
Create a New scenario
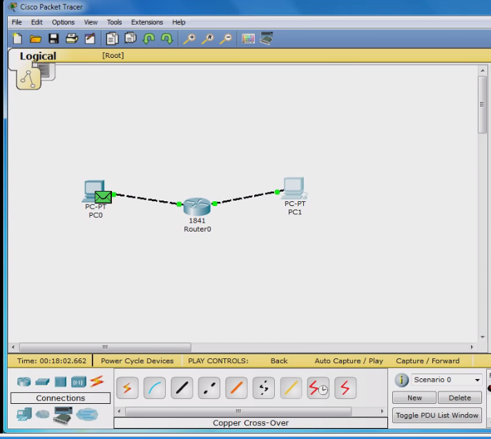414,398
